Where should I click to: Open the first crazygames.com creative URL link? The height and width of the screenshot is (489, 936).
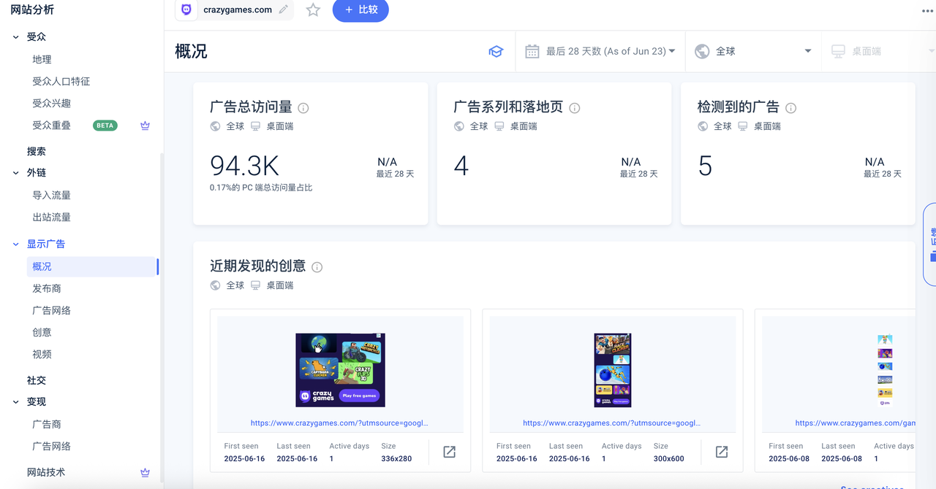[x=339, y=423]
